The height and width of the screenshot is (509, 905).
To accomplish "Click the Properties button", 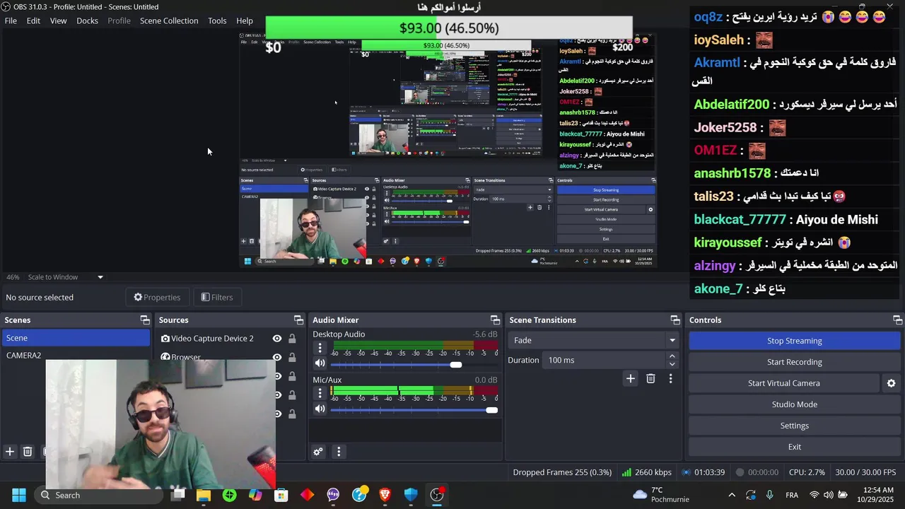I will (157, 298).
